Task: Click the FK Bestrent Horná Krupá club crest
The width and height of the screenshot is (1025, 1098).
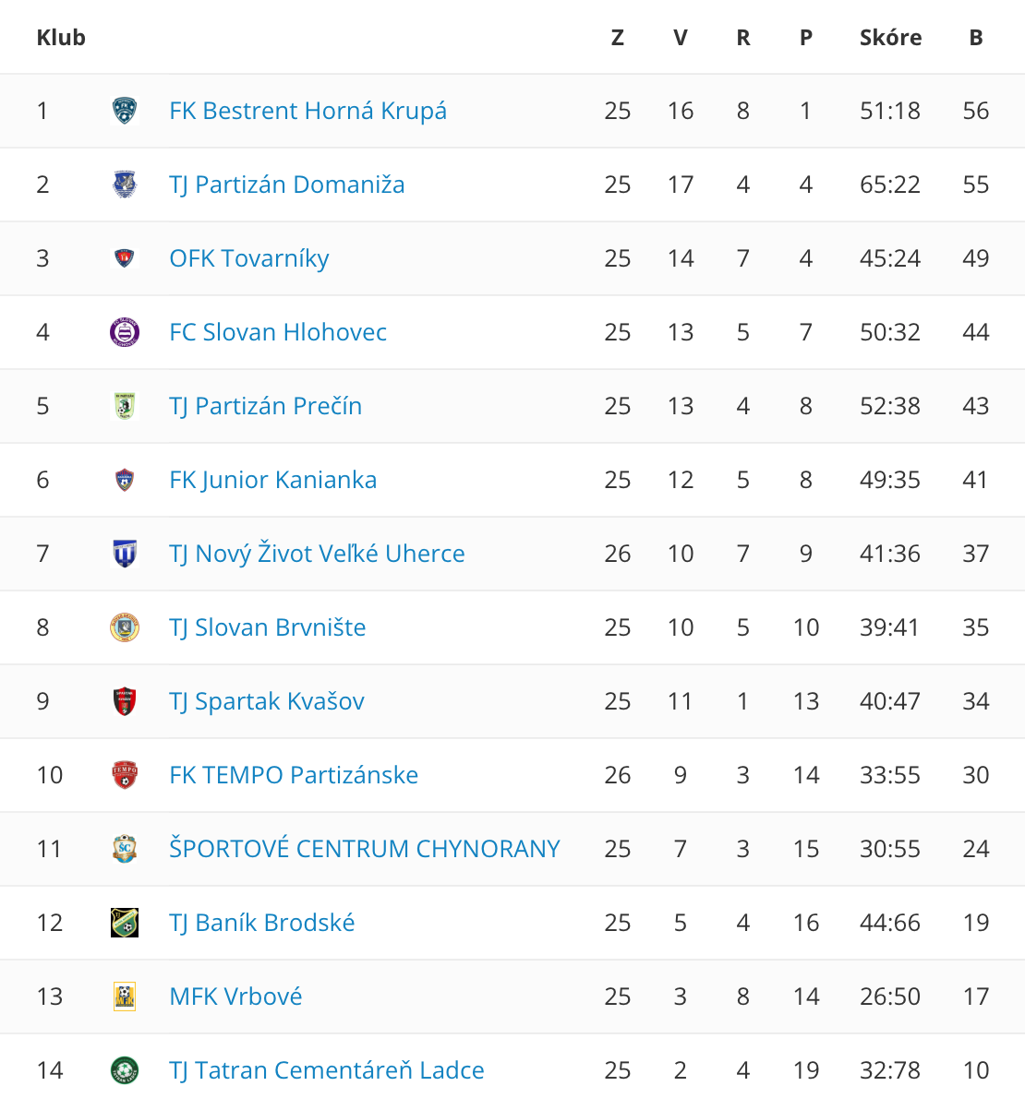Action: 125,111
